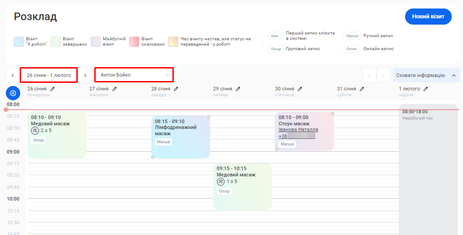Image resolution: width=463 pixels, height=235 pixels.
Task: Click the blue schedule settings gear icon
Action: (x=13, y=93)
